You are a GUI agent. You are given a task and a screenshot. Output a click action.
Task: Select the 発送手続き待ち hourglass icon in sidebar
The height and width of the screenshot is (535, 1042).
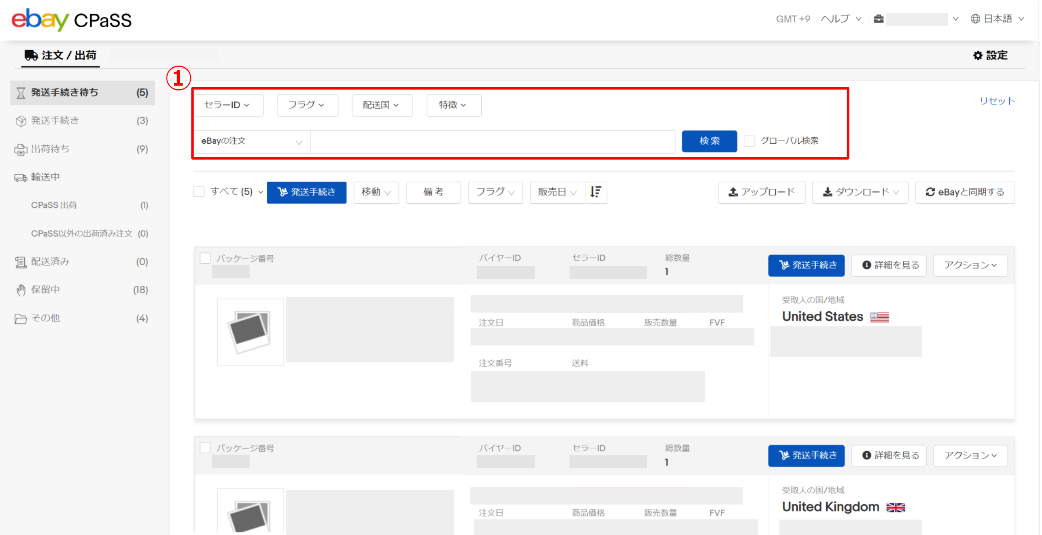pos(20,92)
